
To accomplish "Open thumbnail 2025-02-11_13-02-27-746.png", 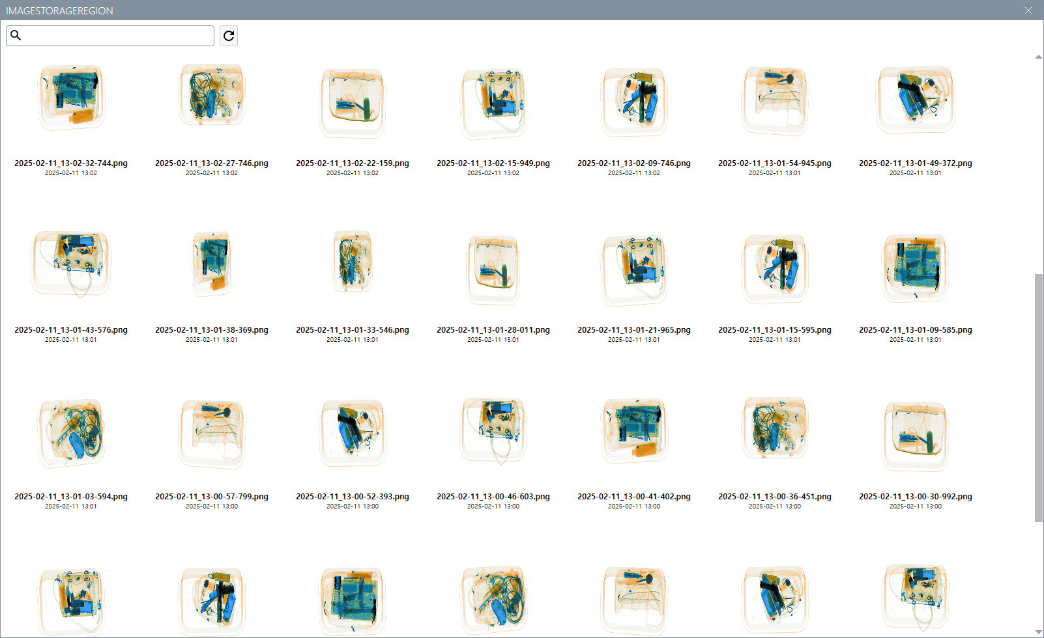I will 212,95.
